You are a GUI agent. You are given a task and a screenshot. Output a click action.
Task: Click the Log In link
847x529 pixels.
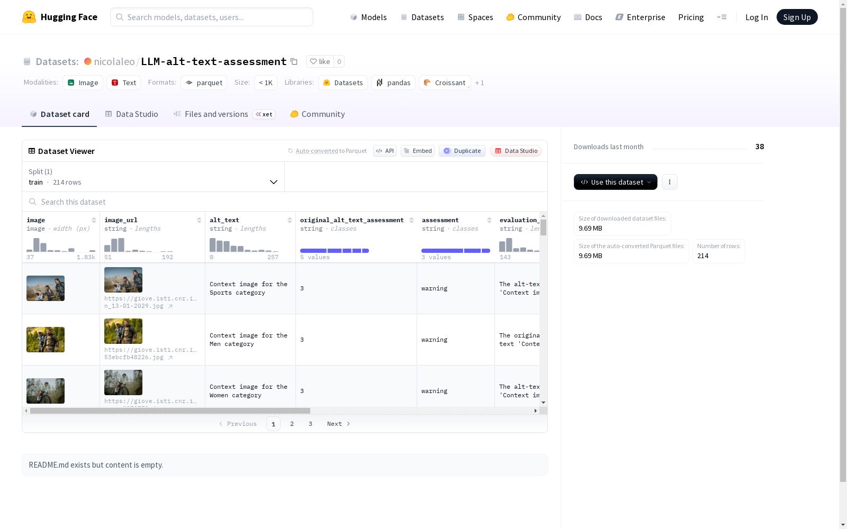[x=756, y=17]
